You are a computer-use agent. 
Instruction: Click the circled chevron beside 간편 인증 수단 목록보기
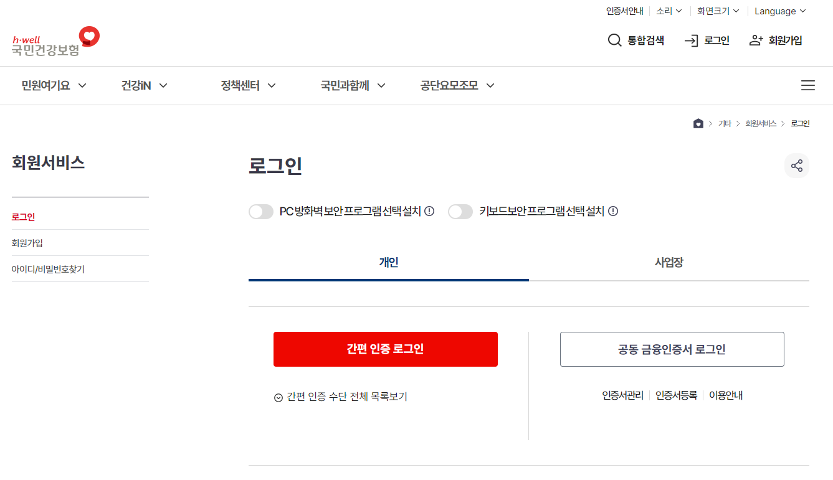(x=278, y=397)
